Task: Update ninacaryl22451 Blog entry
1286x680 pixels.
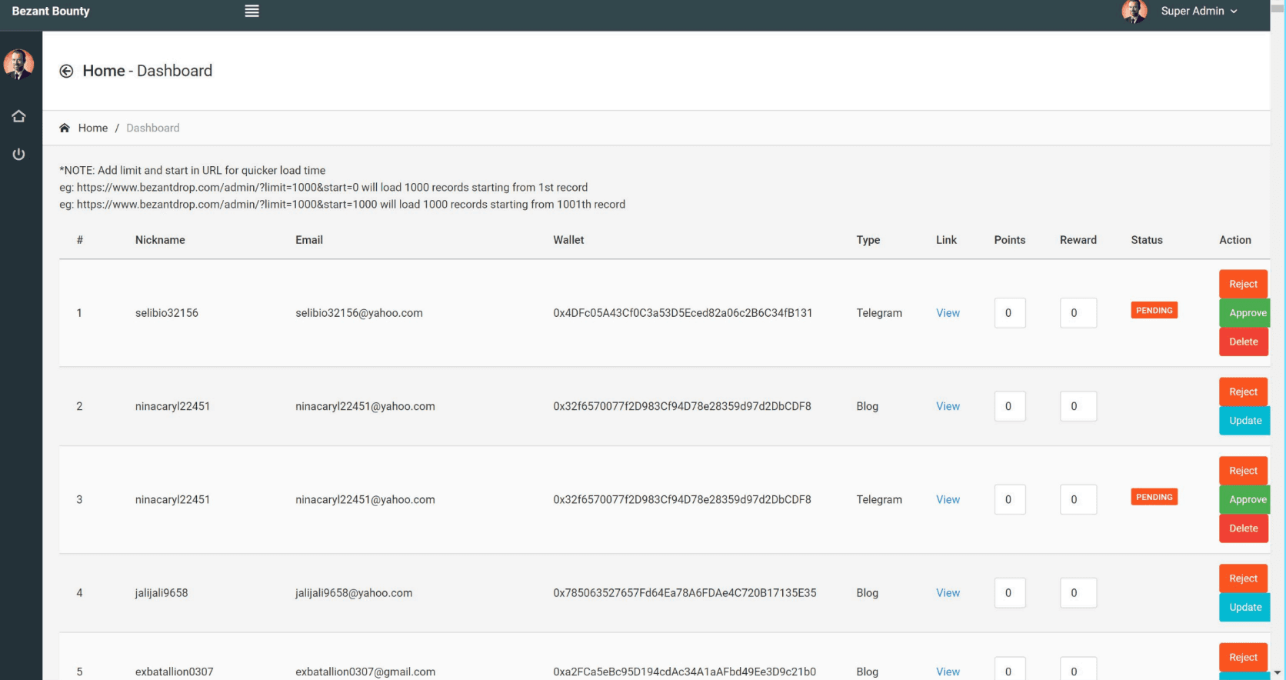Action: coord(1245,421)
